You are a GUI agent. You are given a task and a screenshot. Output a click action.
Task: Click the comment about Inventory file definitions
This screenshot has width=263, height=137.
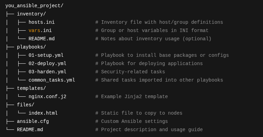point(159,22)
